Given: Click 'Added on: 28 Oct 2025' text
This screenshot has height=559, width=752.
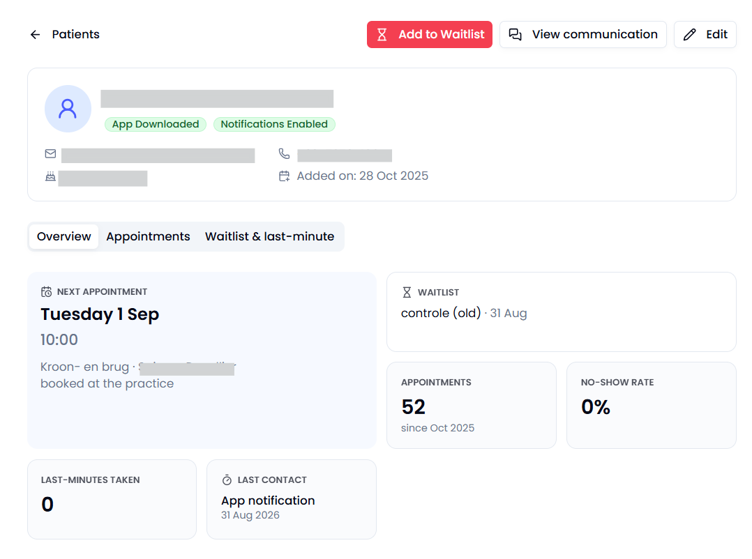Looking at the screenshot, I should pyautogui.click(x=363, y=176).
